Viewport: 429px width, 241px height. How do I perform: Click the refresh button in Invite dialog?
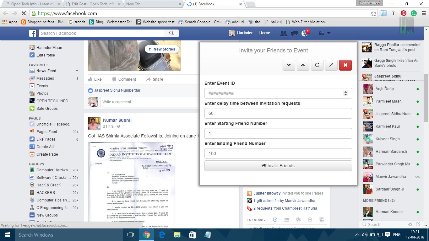pyautogui.click(x=317, y=65)
